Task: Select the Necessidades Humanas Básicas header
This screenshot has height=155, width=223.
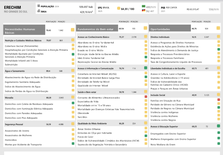Action: (x=24, y=30)
